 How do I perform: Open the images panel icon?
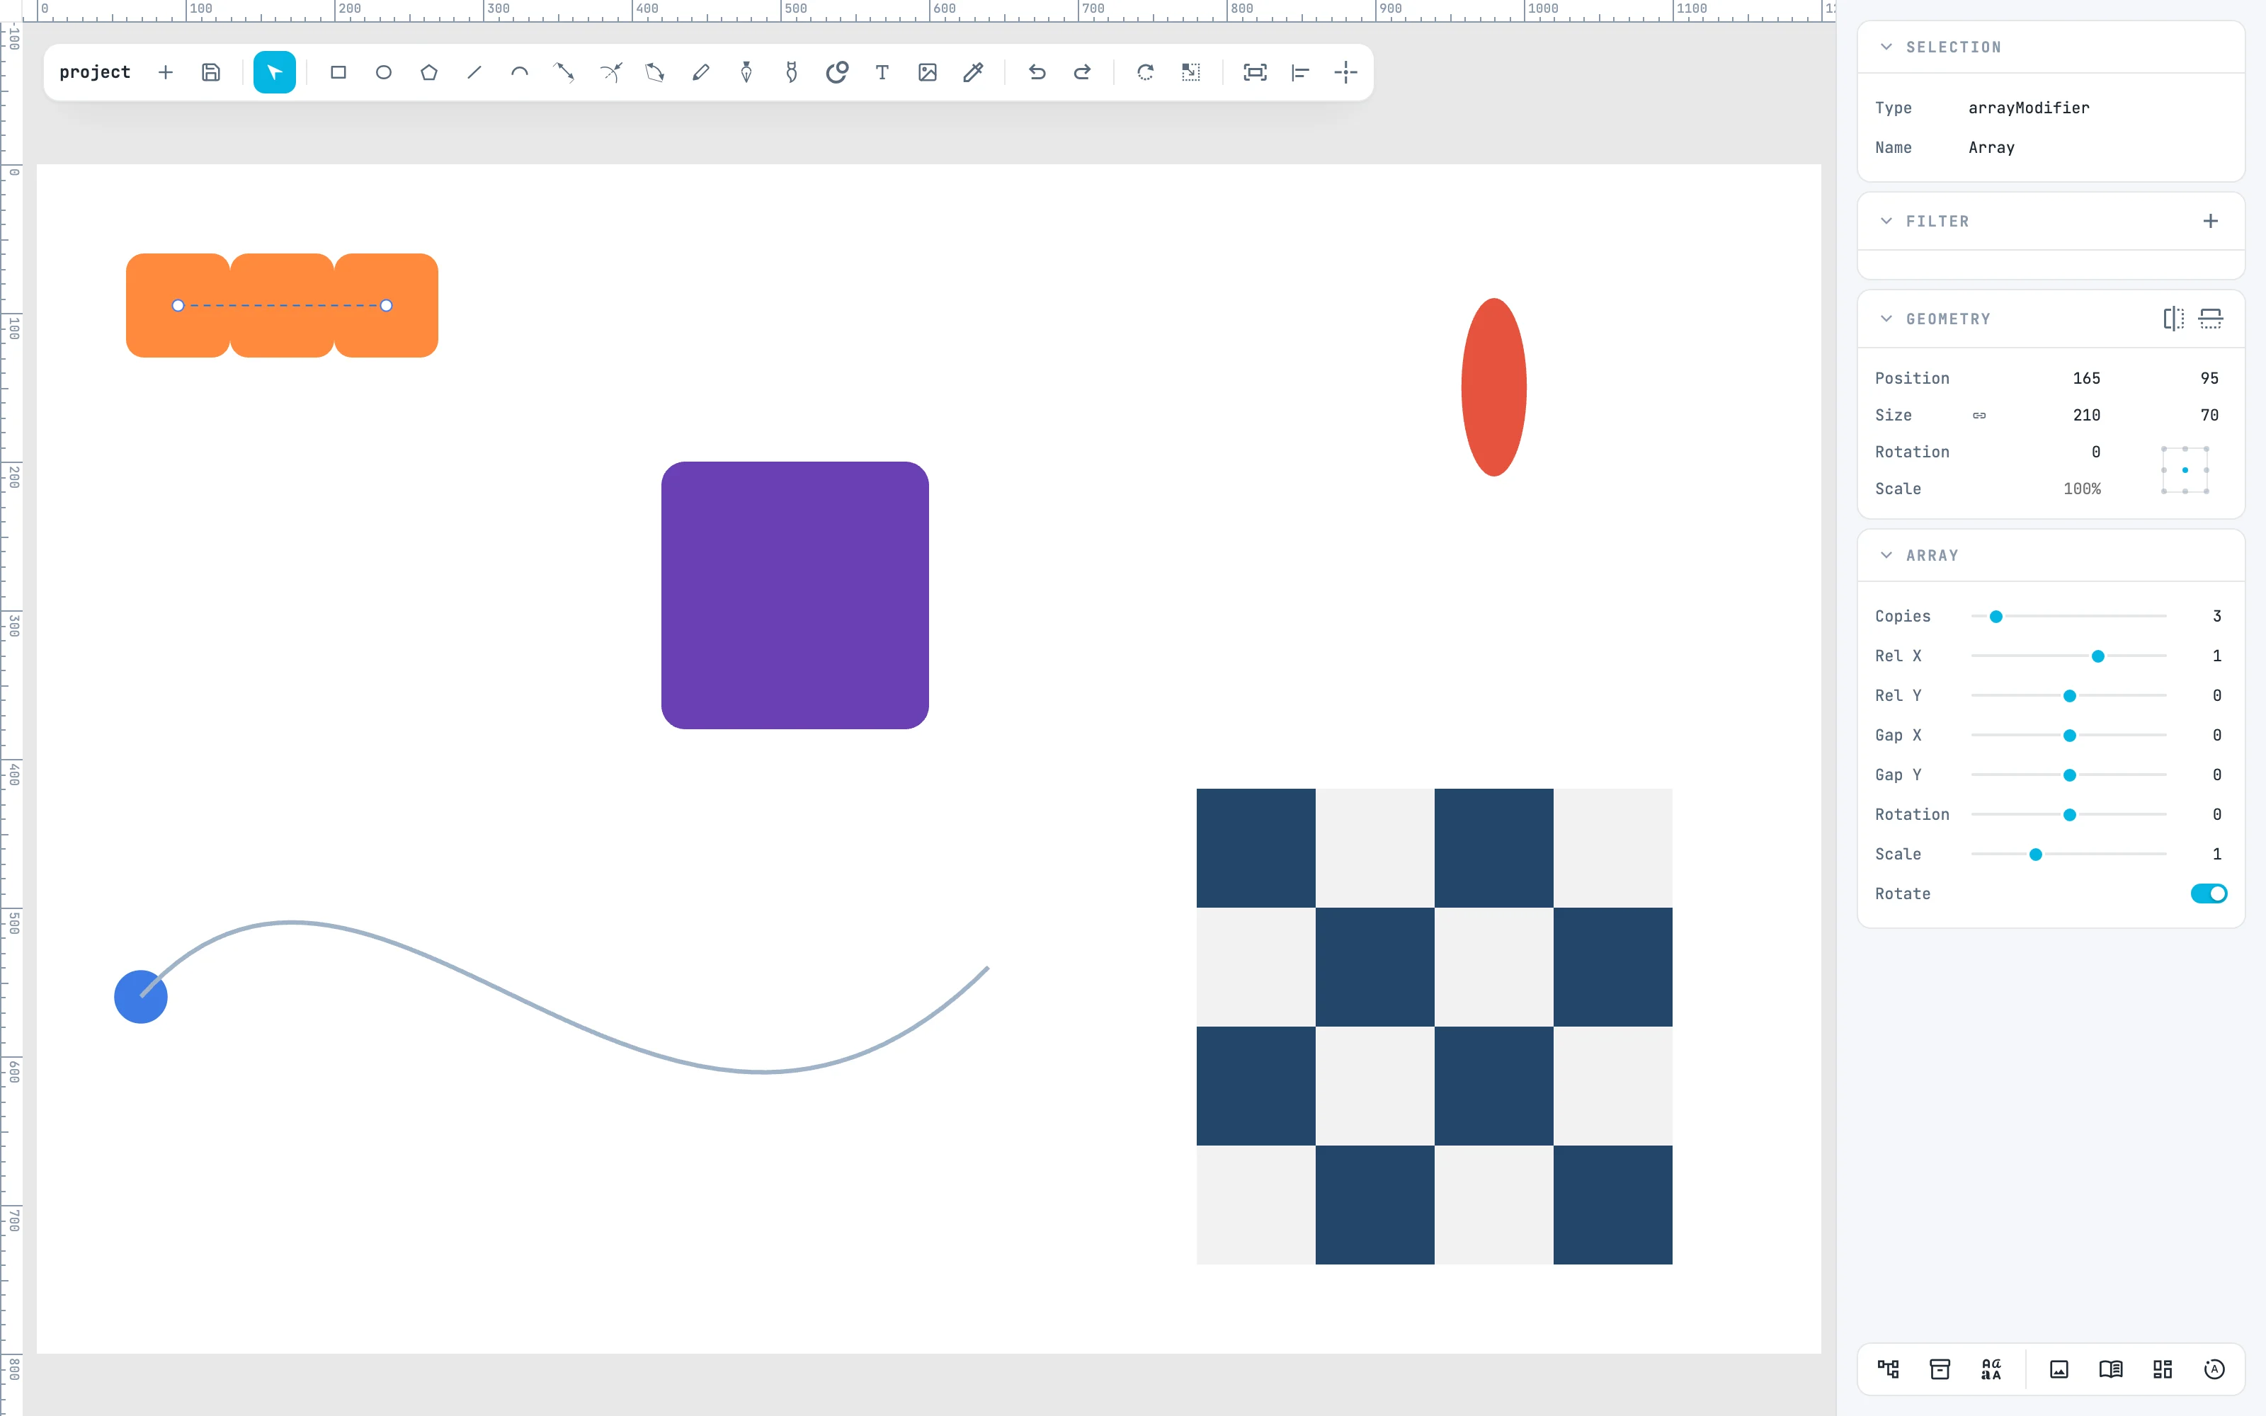[x=2059, y=1369]
